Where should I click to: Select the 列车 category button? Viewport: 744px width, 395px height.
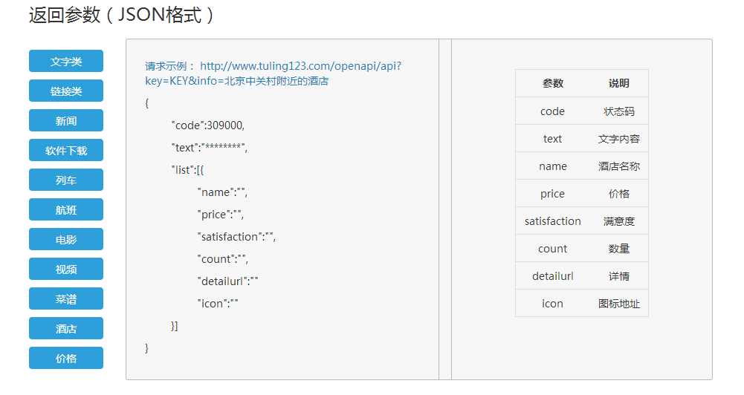(x=66, y=180)
